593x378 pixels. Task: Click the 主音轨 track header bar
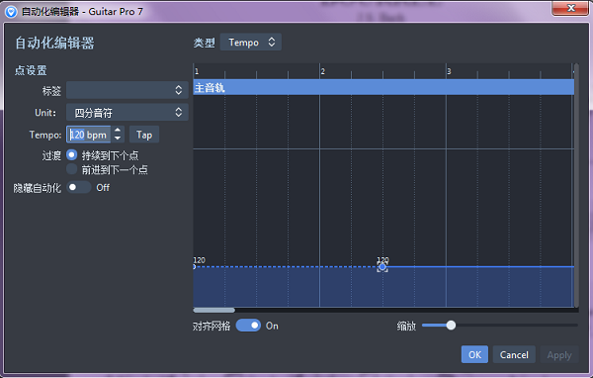383,87
